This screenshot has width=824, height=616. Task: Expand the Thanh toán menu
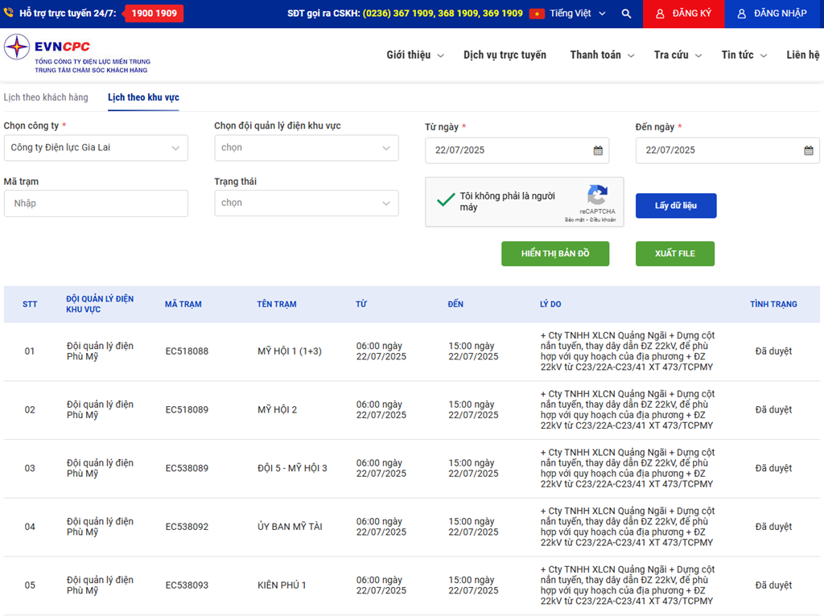602,55
